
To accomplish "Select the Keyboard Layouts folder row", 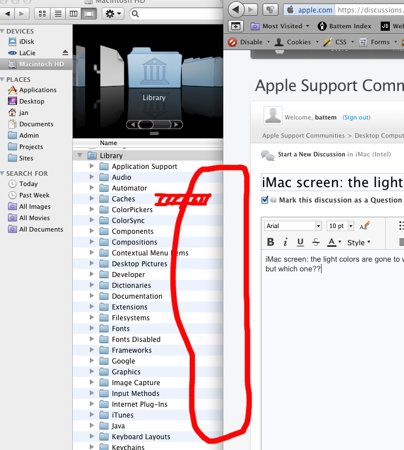I will (x=148, y=436).
